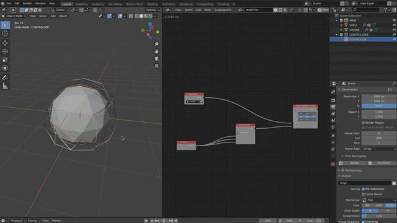This screenshot has width=397, height=223.
Task: Click the resolution percentage slider
Action: 379,106
